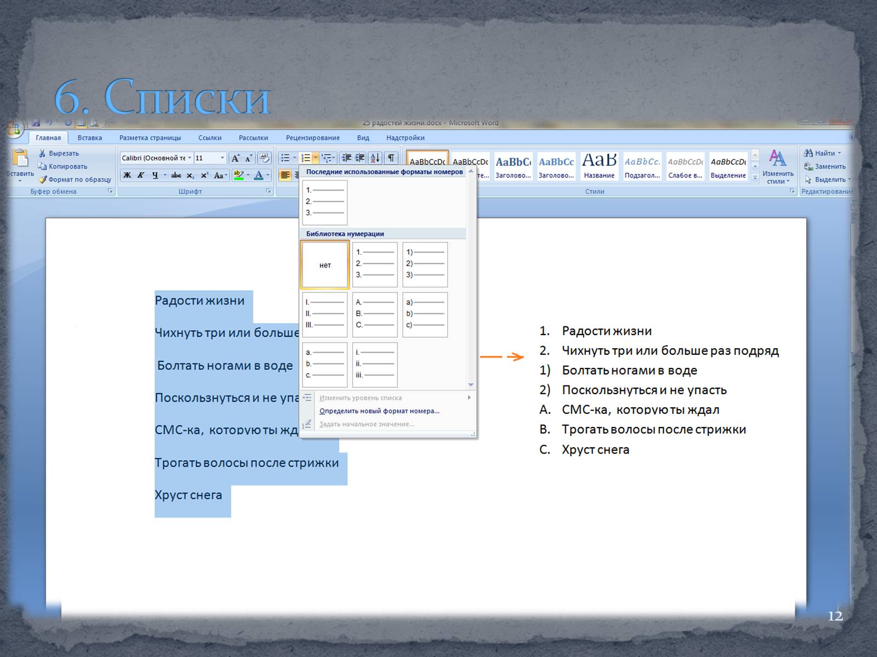The width and height of the screenshot is (877, 657).
Task: Open the numbering dropdown arrow
Action: point(315,158)
